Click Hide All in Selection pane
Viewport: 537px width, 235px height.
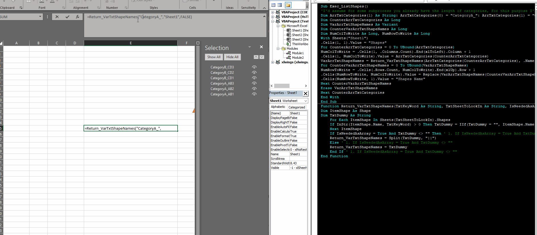coord(232,57)
